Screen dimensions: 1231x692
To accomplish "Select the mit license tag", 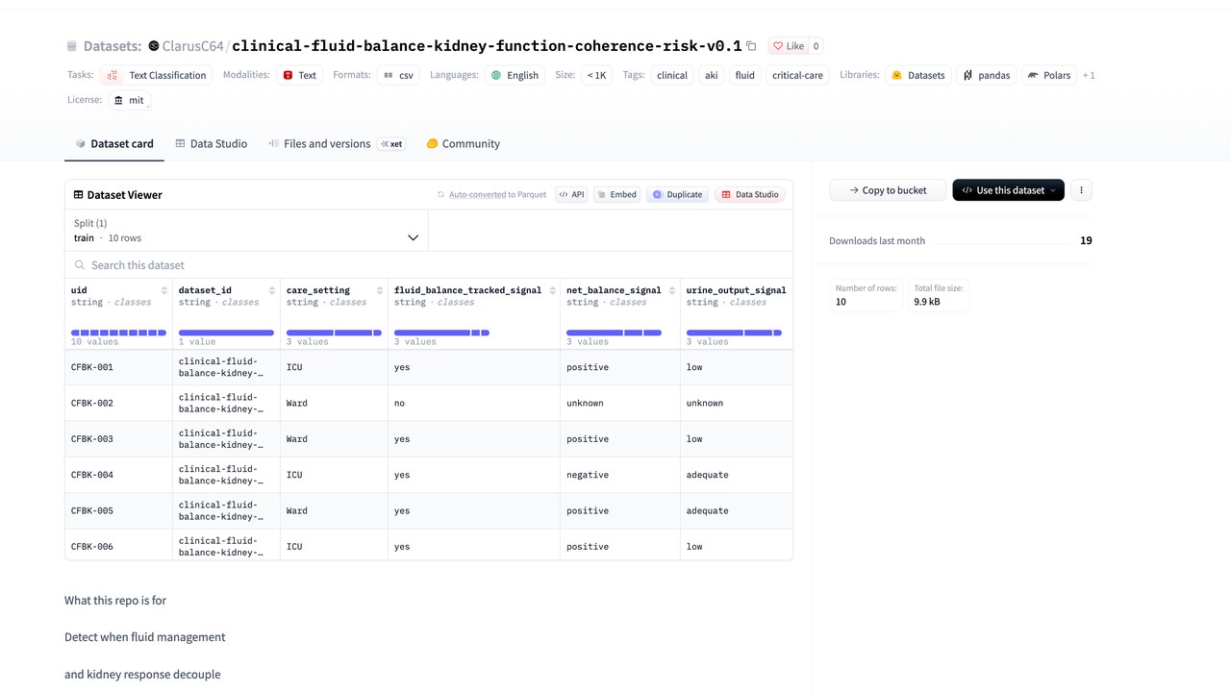I will click(129, 100).
